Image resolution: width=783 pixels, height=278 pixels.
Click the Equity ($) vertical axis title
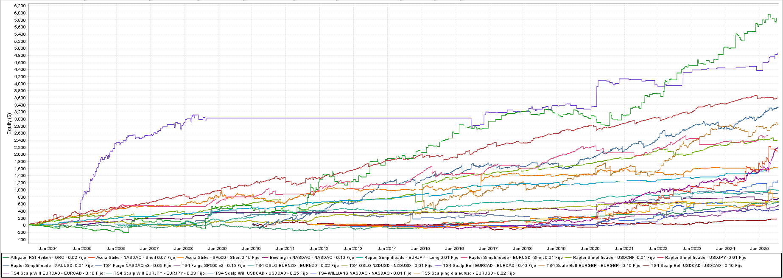tap(9, 124)
